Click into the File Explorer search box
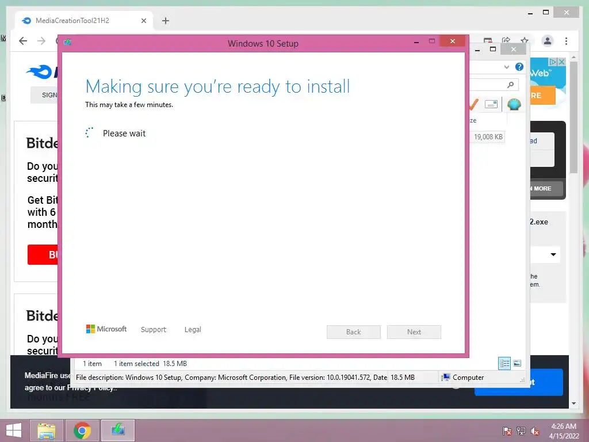The image size is (589, 442). (x=494, y=85)
